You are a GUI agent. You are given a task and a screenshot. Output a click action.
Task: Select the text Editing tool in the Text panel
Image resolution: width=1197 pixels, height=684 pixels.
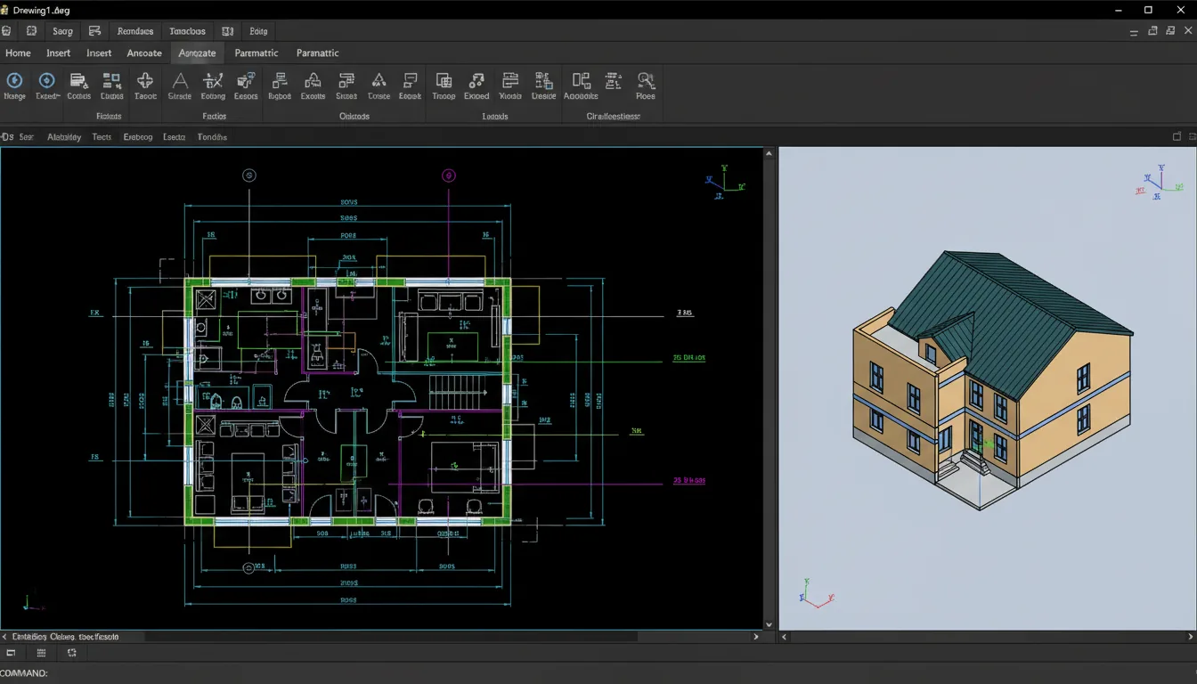(213, 85)
